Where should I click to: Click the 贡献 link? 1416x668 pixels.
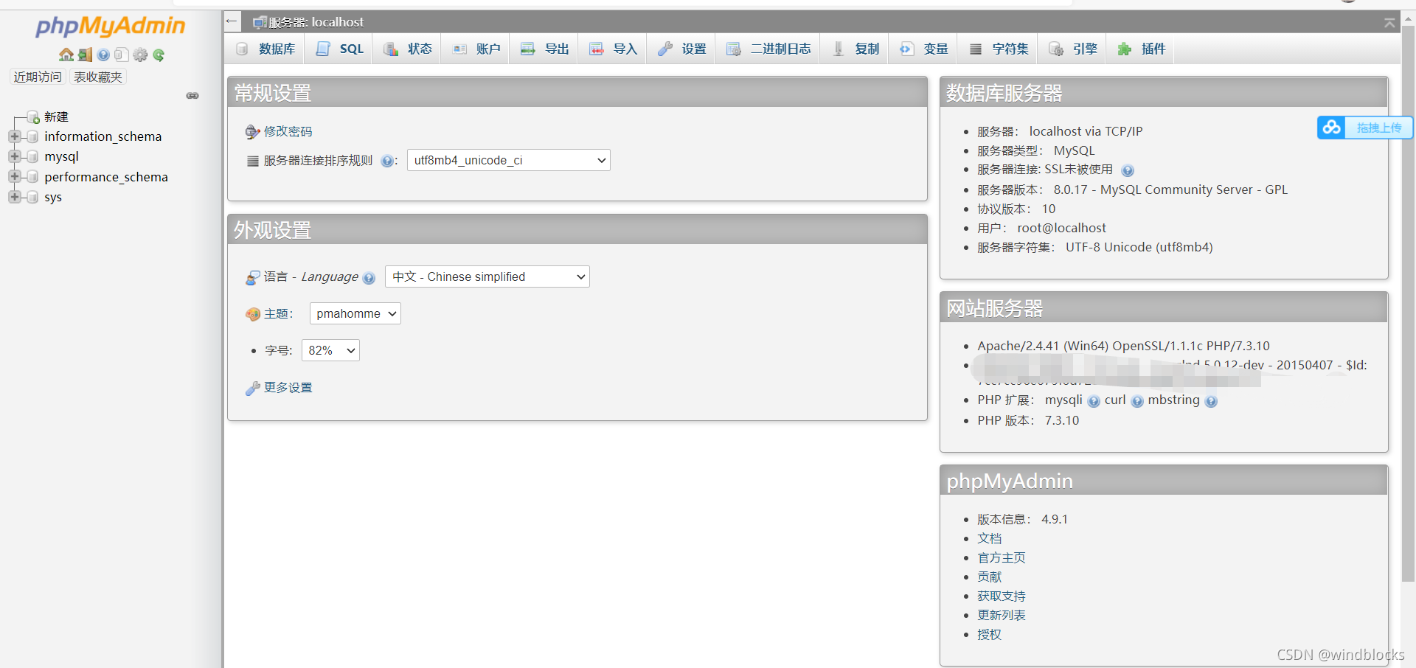tap(989, 577)
